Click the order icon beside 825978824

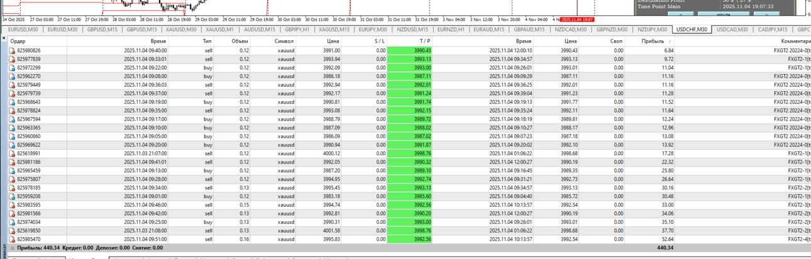pos(12,111)
